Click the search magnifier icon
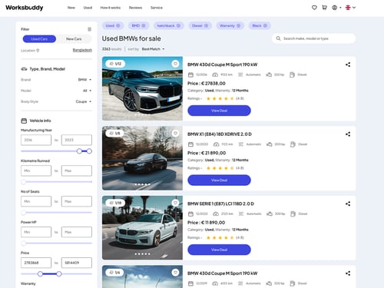This screenshot has height=288, width=384. click(278, 38)
